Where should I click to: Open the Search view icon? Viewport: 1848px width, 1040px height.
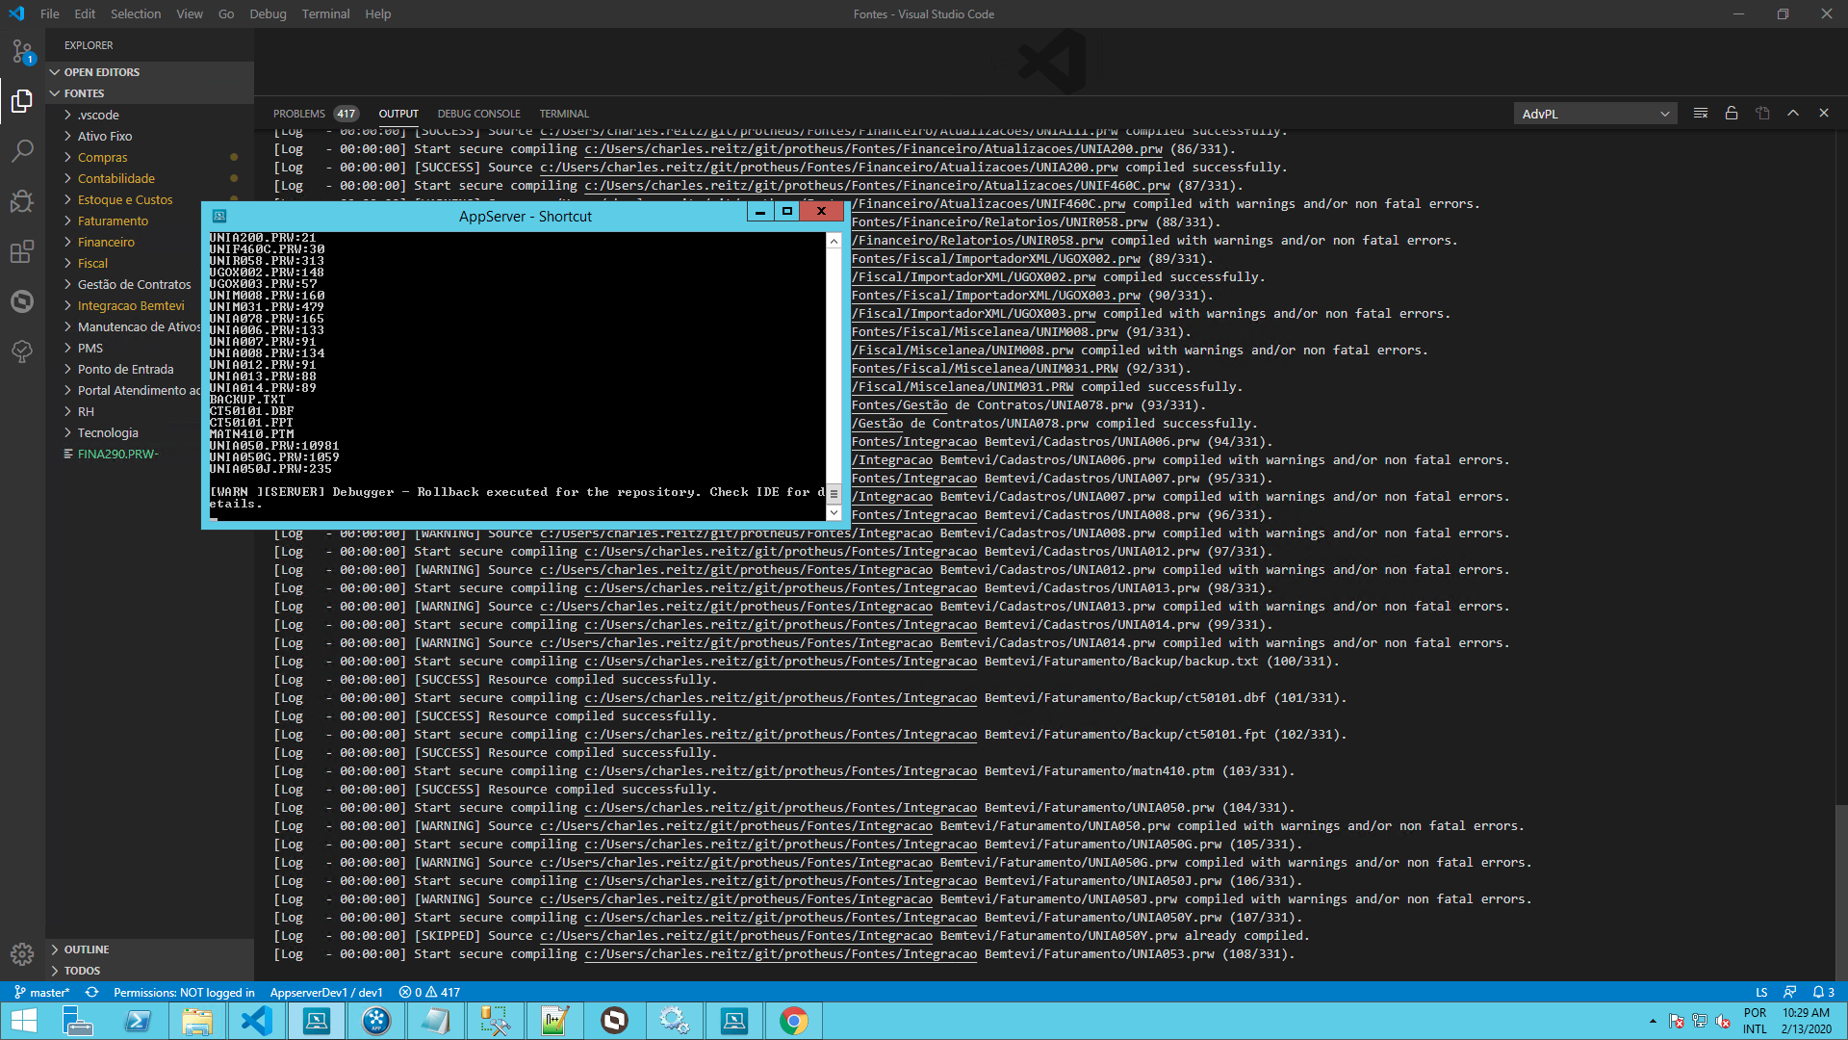click(22, 151)
